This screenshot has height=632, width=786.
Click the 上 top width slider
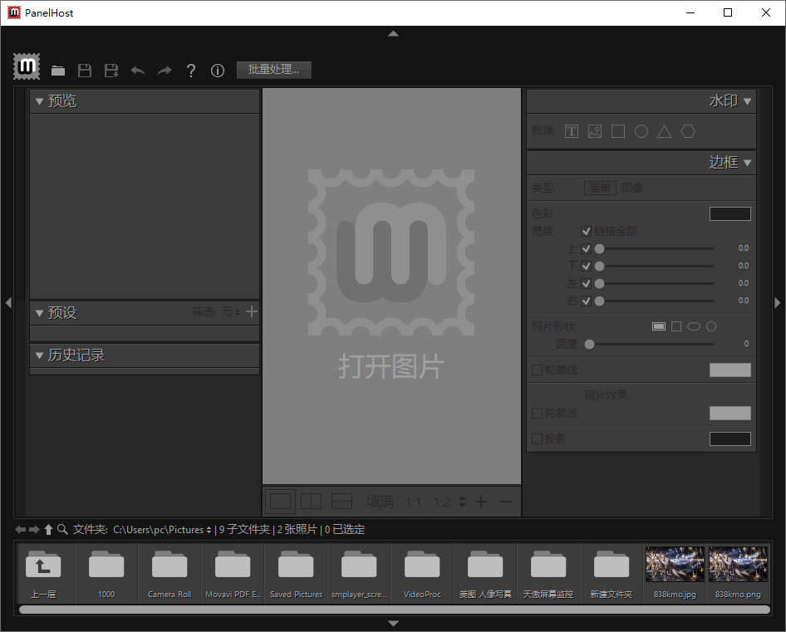point(654,248)
